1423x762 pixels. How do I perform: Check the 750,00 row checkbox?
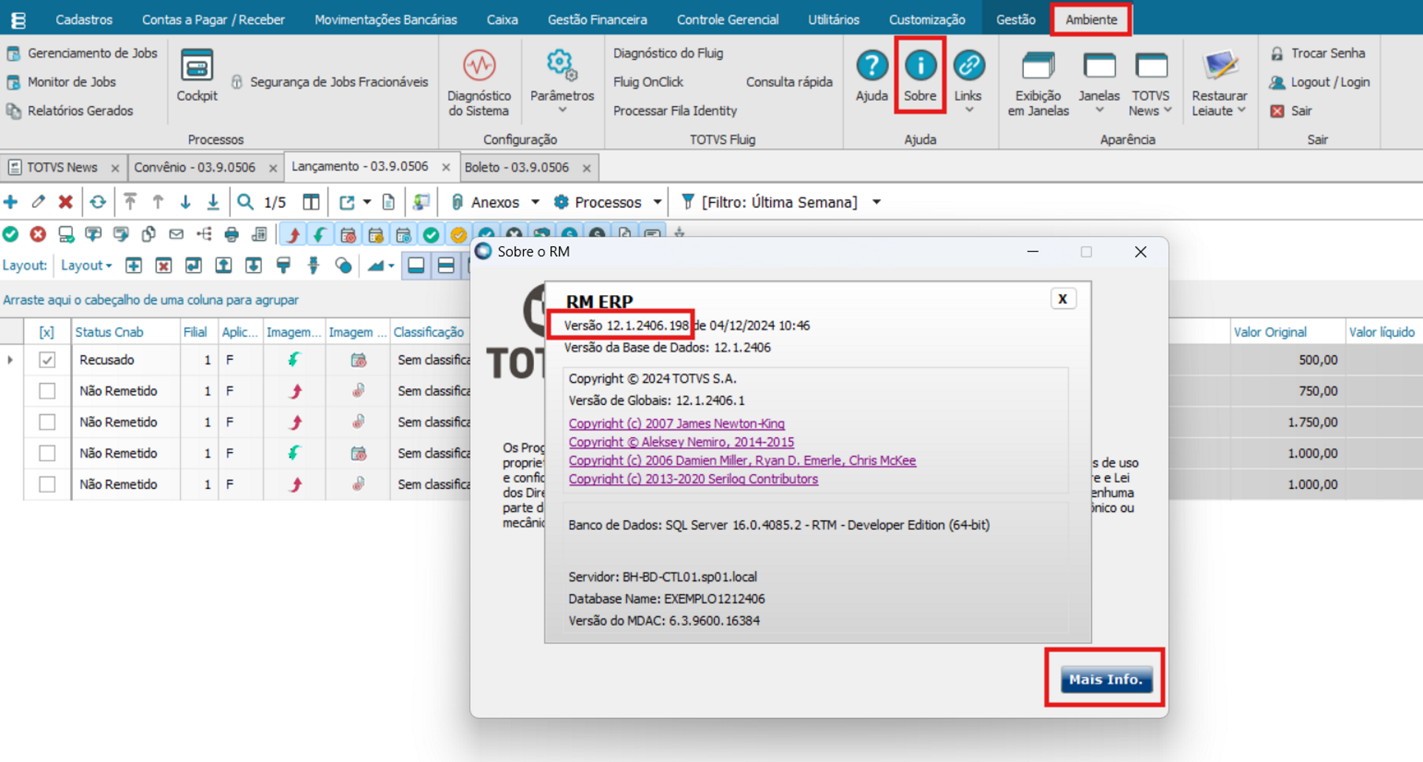click(47, 391)
